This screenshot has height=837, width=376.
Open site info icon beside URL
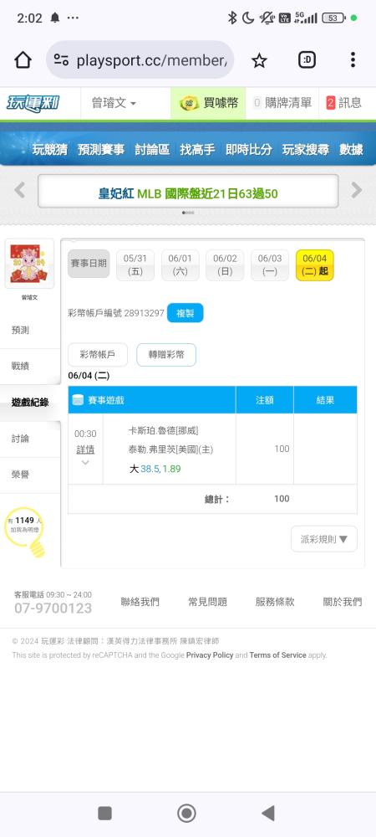coord(61,60)
